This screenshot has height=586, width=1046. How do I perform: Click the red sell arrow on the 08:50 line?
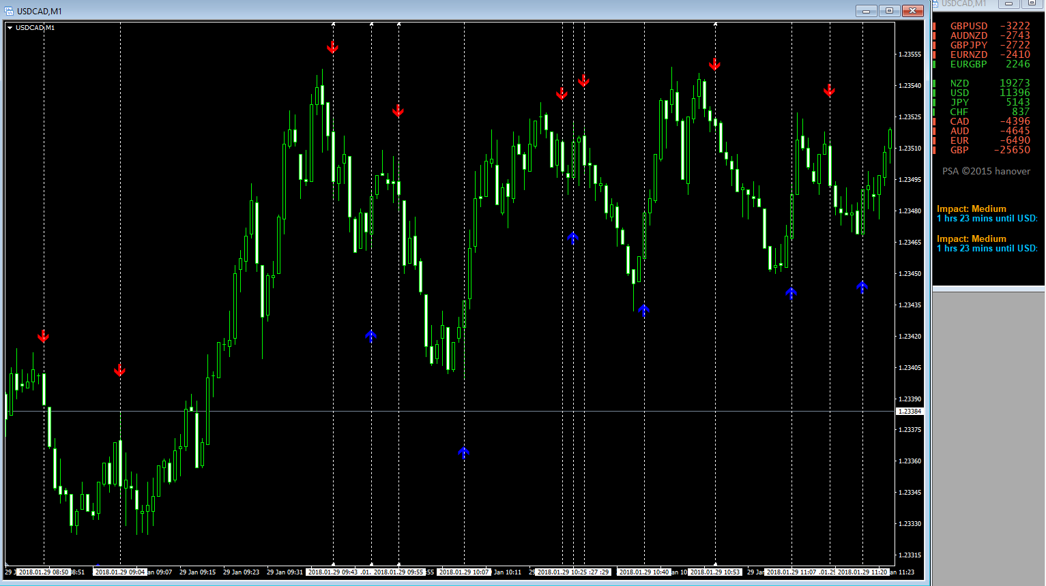pyautogui.click(x=44, y=337)
